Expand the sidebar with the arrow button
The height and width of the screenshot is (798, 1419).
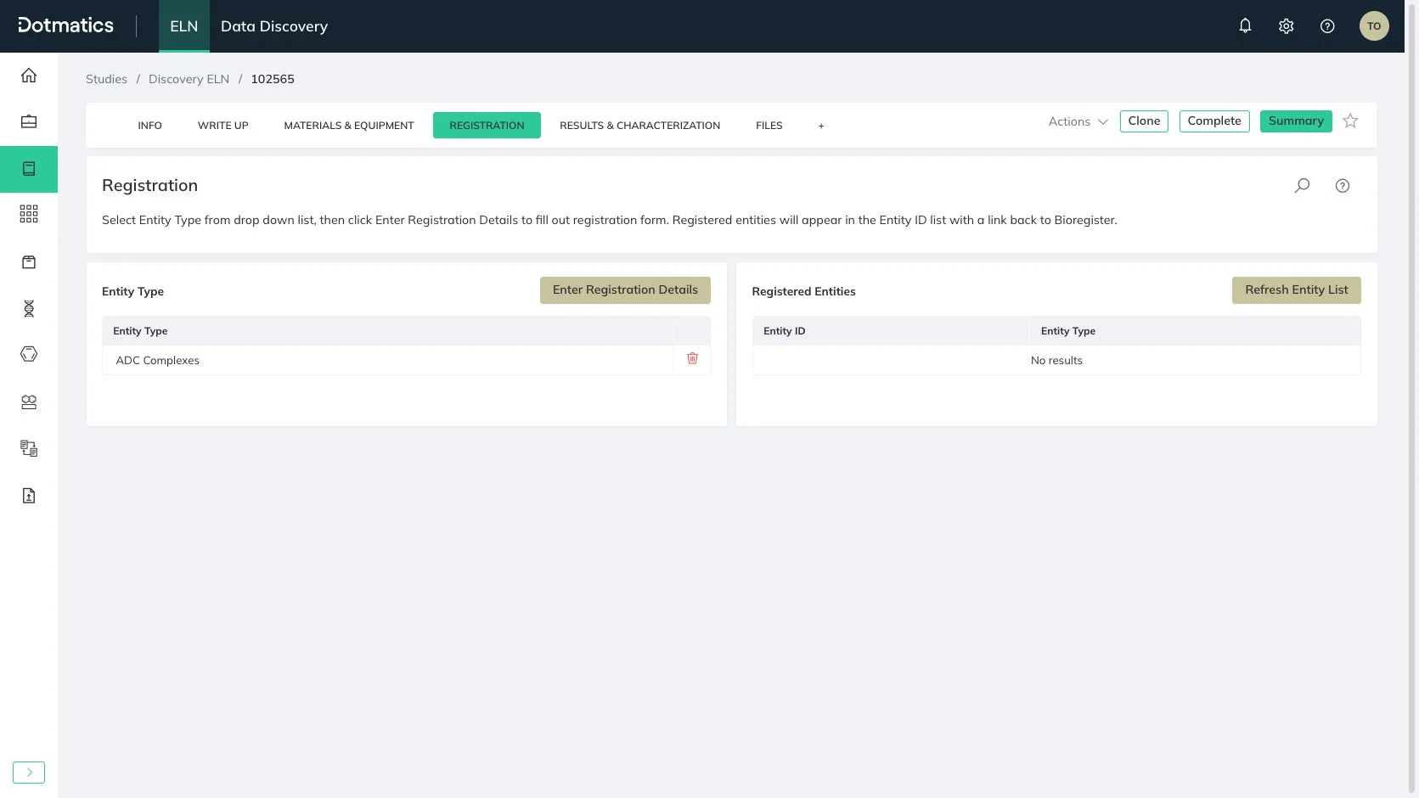click(29, 773)
